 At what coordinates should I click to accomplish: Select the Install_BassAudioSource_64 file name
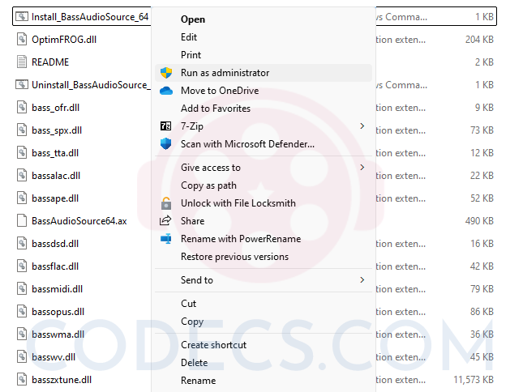pos(90,17)
